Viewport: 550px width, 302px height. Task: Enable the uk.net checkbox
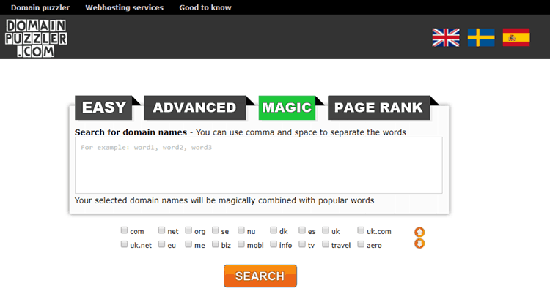[x=124, y=244]
